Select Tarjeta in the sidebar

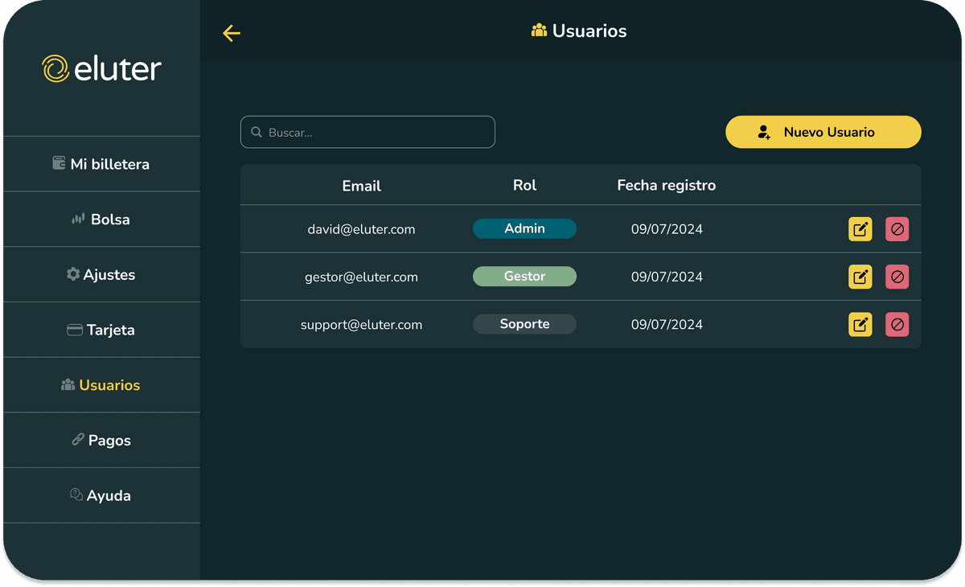pos(101,330)
